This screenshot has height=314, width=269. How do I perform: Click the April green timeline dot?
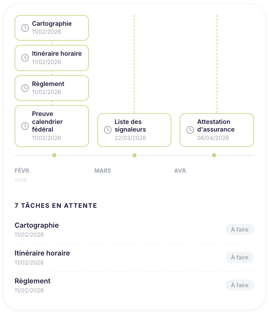tap(214, 156)
